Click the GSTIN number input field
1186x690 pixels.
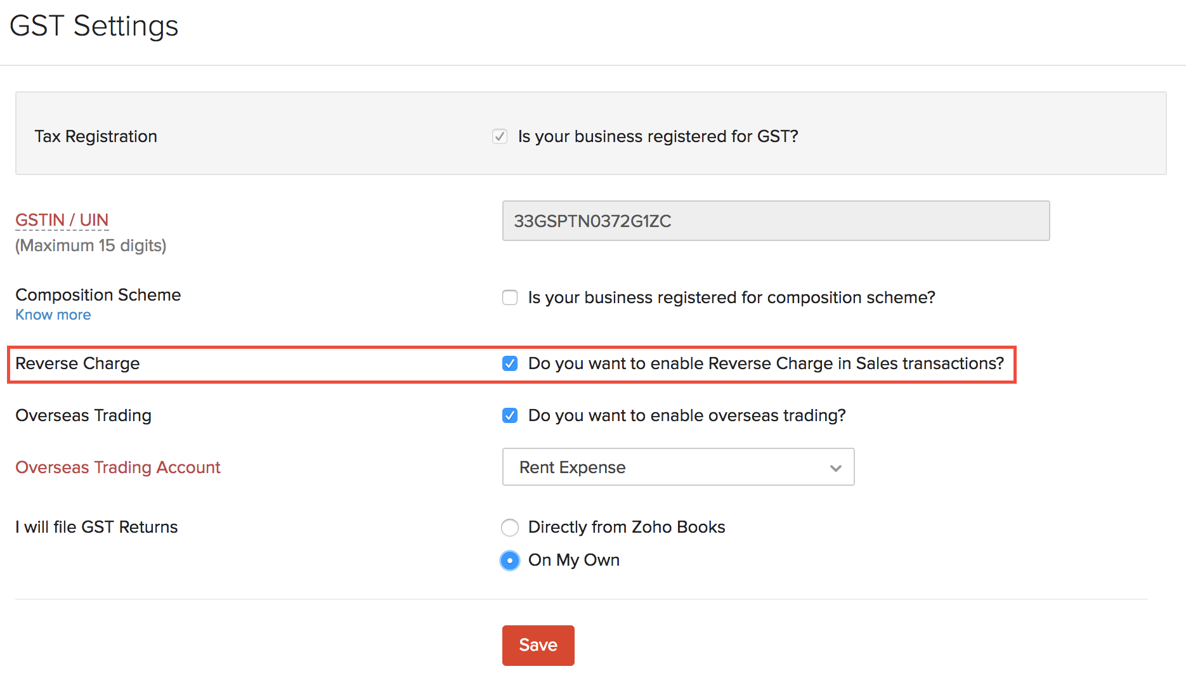(775, 221)
